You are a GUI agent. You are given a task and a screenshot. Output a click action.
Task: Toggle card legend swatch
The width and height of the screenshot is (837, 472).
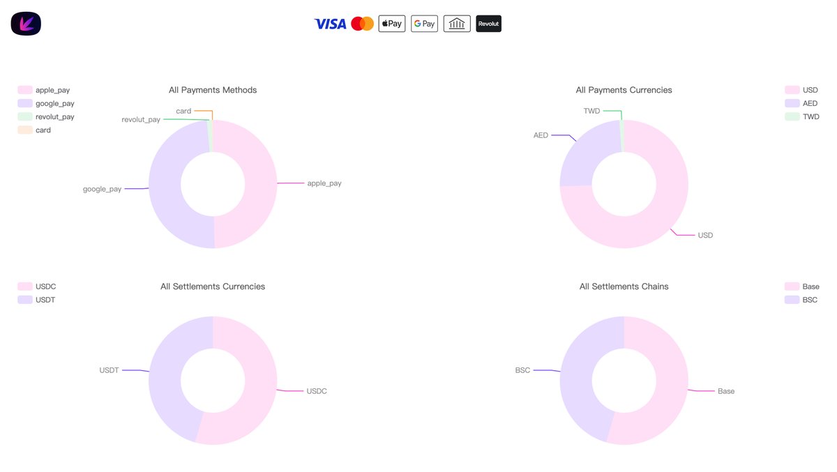(25, 130)
